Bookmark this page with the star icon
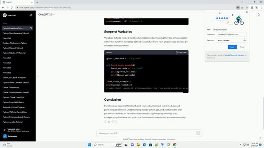The width and height of the screenshot is (264, 148). click(247, 7)
